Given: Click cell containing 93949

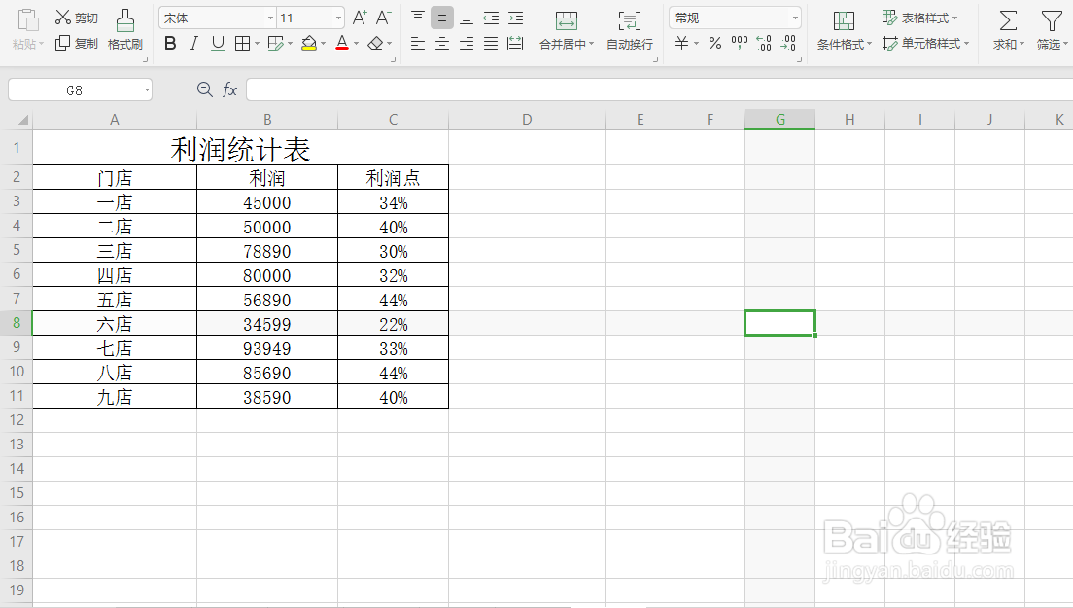Looking at the screenshot, I should 267,348.
